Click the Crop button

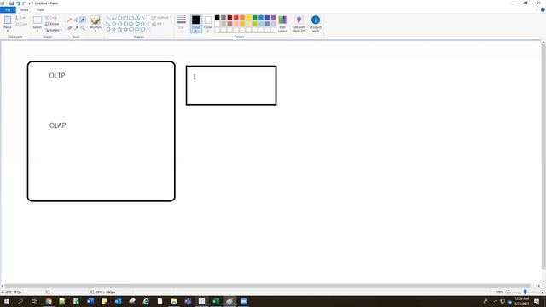point(51,18)
